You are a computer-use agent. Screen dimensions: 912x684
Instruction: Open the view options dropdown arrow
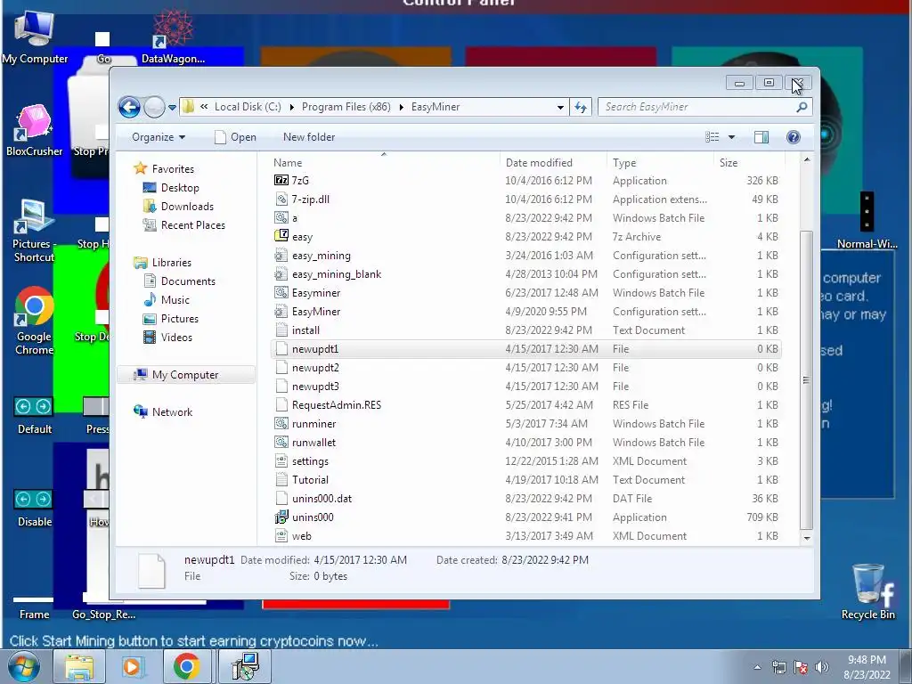click(732, 137)
